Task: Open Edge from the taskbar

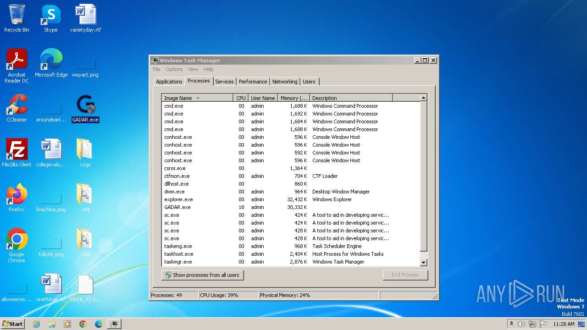Action: (99, 324)
